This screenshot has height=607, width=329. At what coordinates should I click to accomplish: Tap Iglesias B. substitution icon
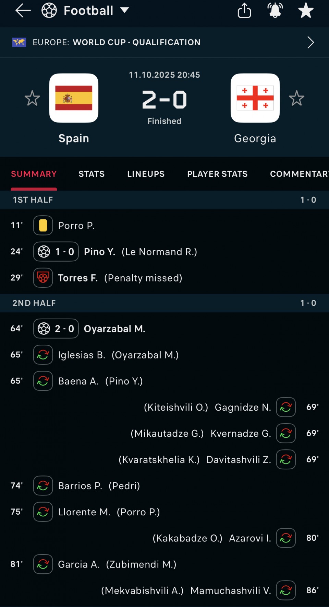click(43, 355)
